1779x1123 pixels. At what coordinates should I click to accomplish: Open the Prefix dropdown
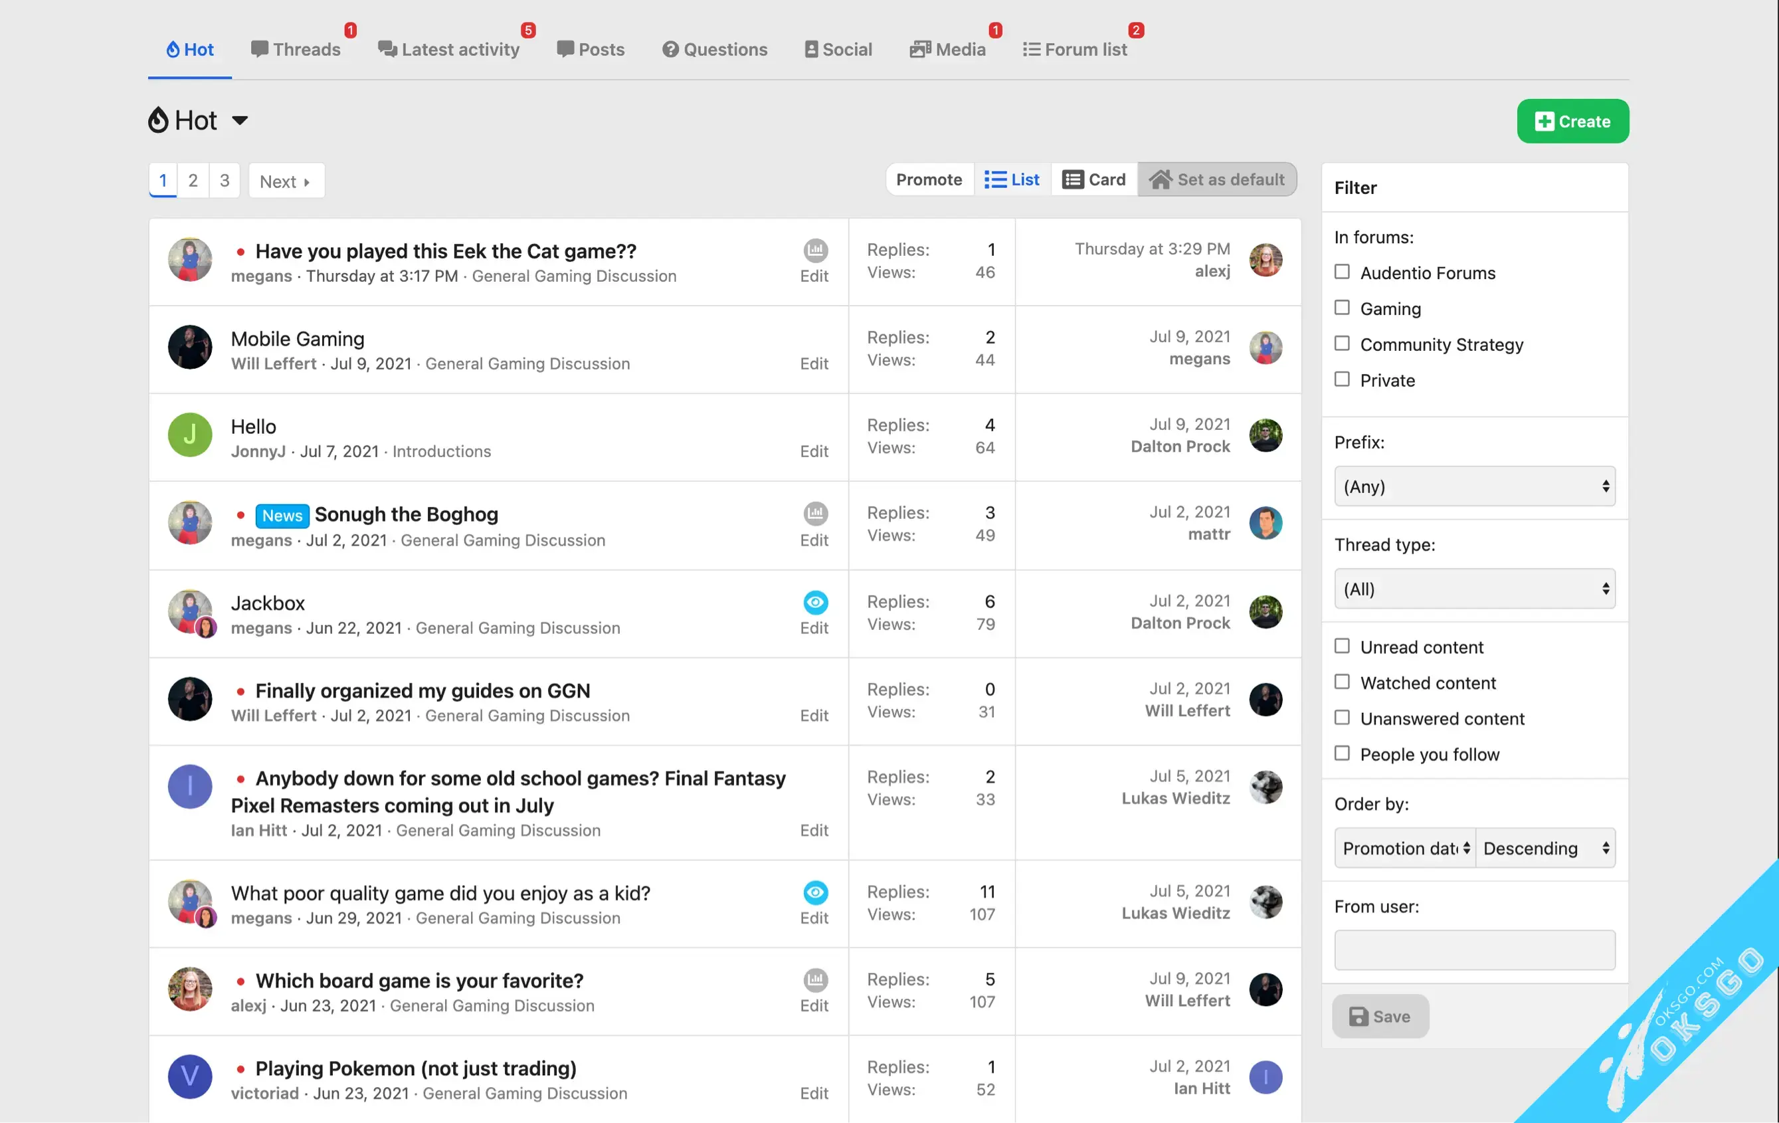click(x=1474, y=486)
